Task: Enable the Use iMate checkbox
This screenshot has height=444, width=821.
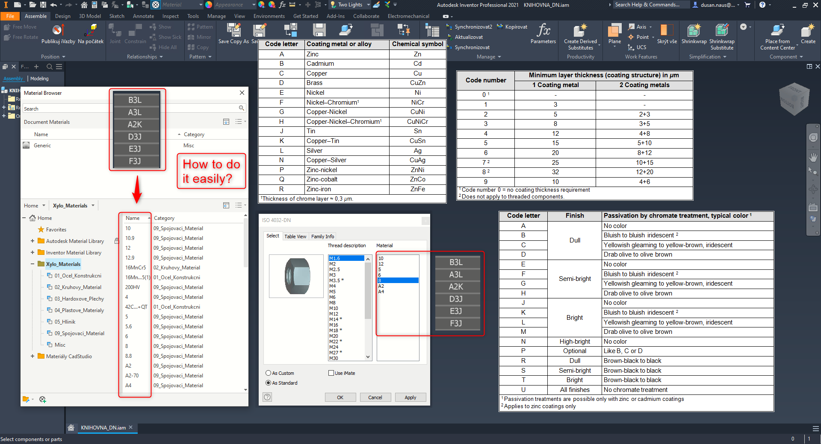Action: click(x=331, y=373)
